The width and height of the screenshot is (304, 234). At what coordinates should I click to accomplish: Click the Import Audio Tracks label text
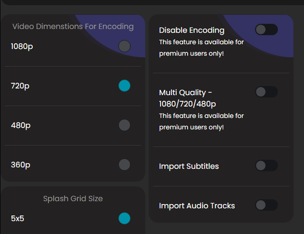(x=197, y=205)
